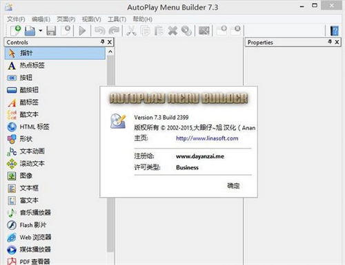Click the Run/Preview play icon
The image size is (345, 265).
pyautogui.click(x=82, y=31)
